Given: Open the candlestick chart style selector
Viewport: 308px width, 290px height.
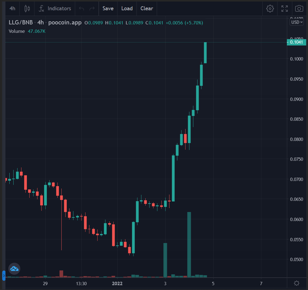Looking at the screenshot, I should (x=27, y=8).
